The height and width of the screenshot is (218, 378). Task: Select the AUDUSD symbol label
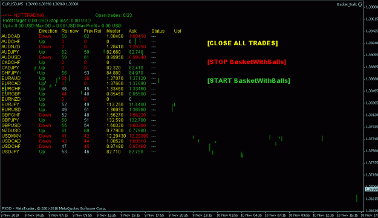[x=11, y=57]
